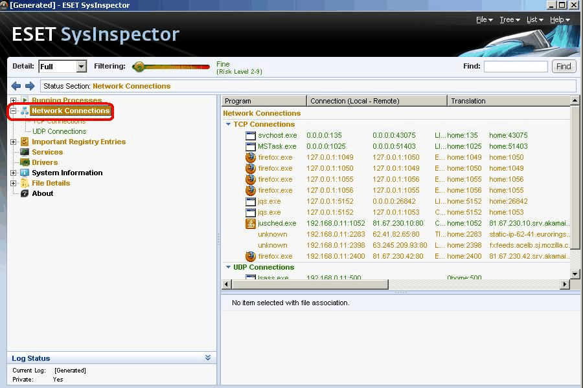Image resolution: width=583 pixels, height=388 pixels.
Task: Sort by Connection (Local - Remote) column
Action: click(376, 101)
